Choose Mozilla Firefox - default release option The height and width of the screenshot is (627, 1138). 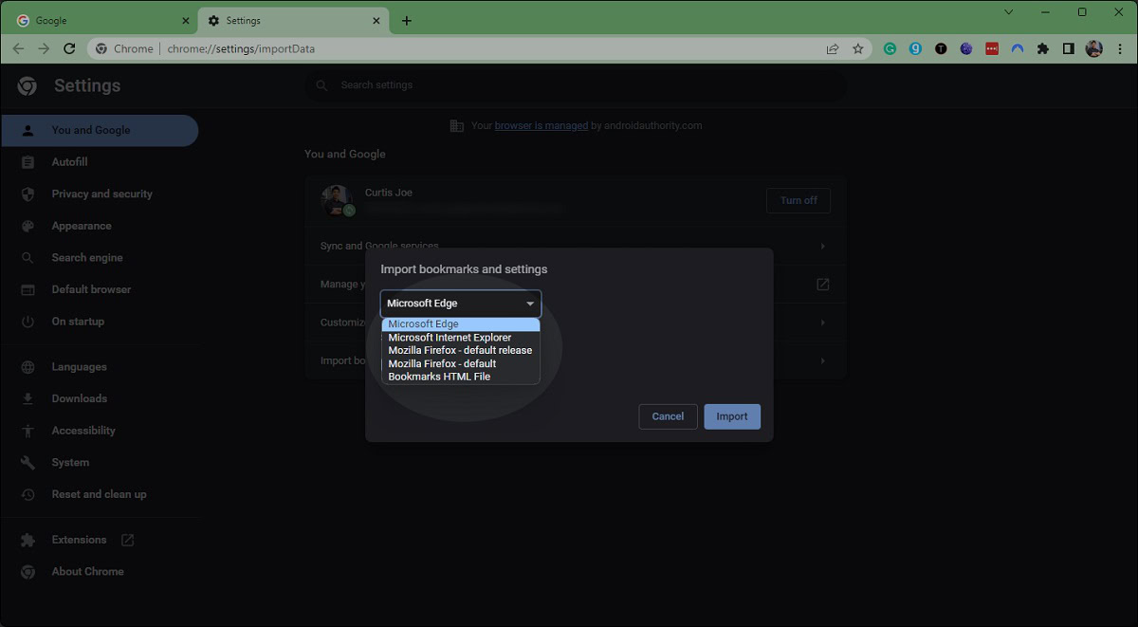click(x=461, y=350)
